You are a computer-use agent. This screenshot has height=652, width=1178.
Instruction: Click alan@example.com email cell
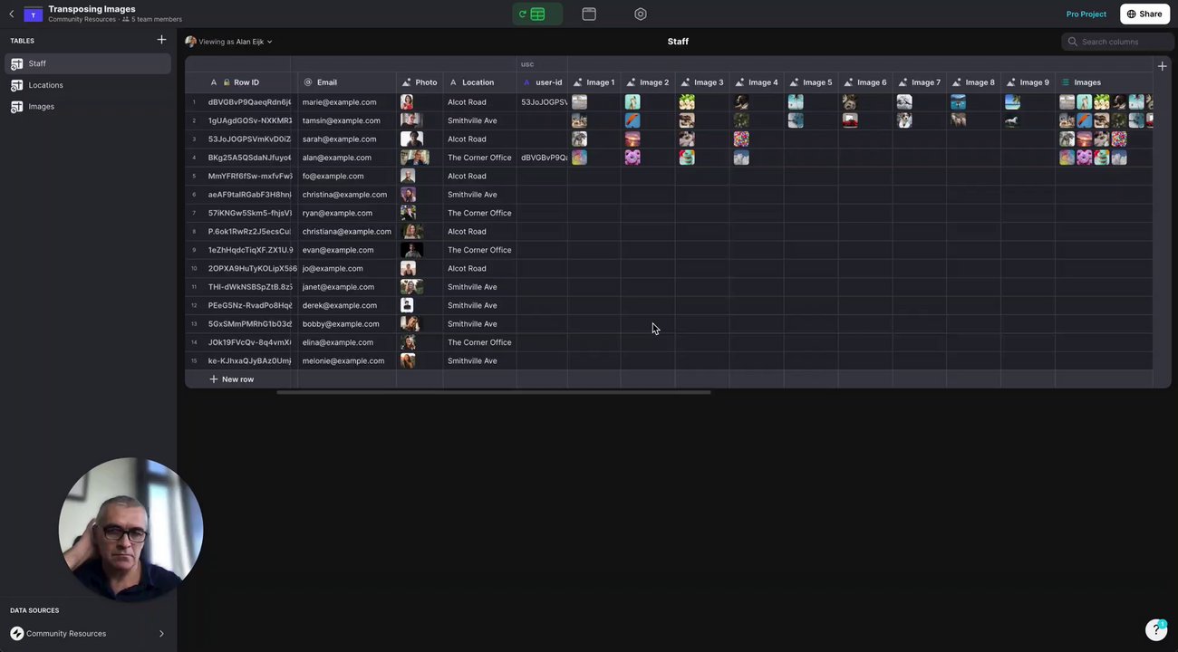pyautogui.click(x=347, y=158)
